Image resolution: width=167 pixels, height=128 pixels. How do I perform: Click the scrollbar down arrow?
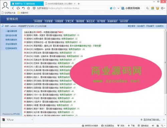click(x=165, y=115)
